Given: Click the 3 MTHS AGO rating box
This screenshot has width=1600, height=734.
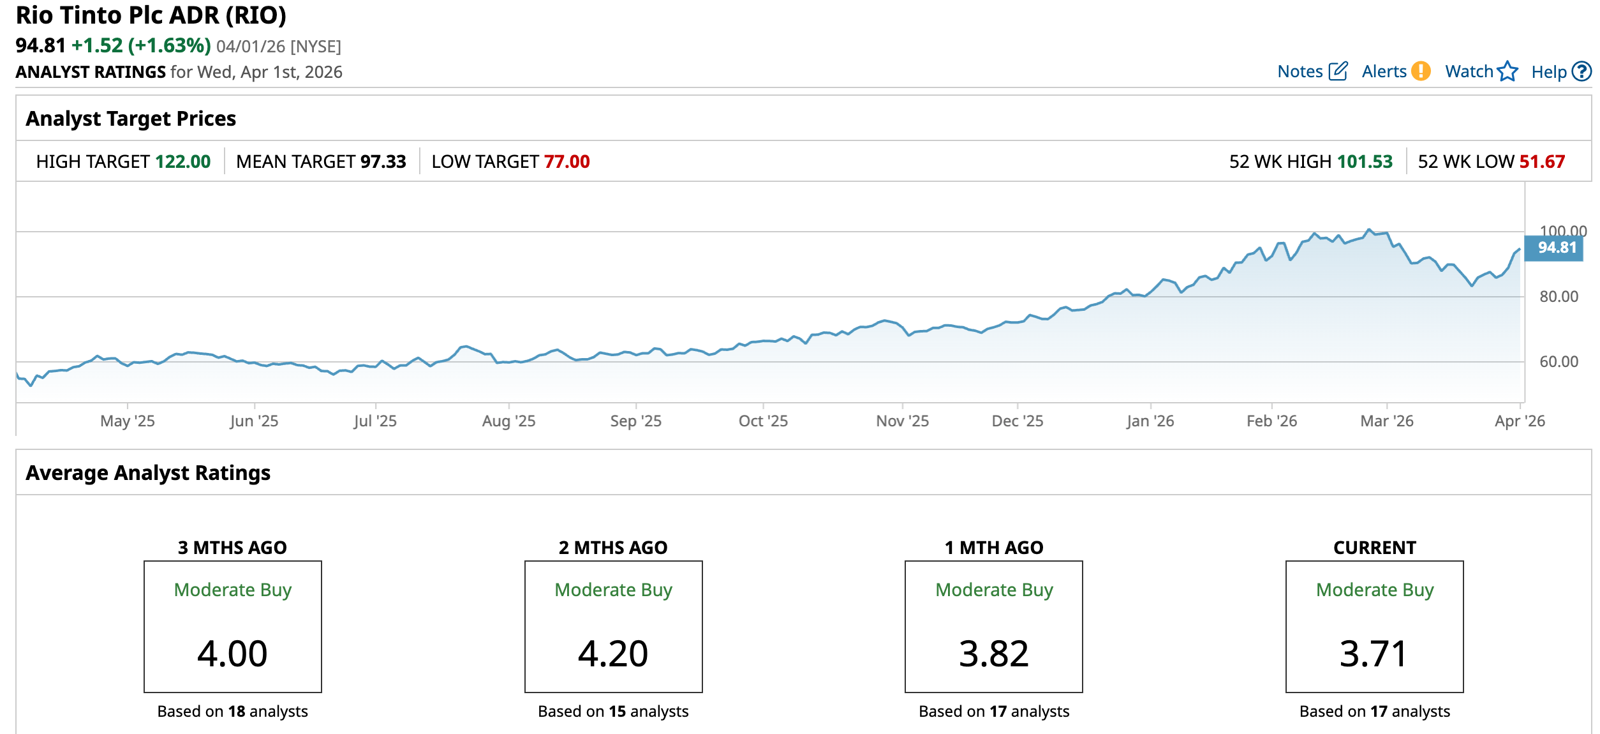Looking at the screenshot, I should [x=233, y=626].
